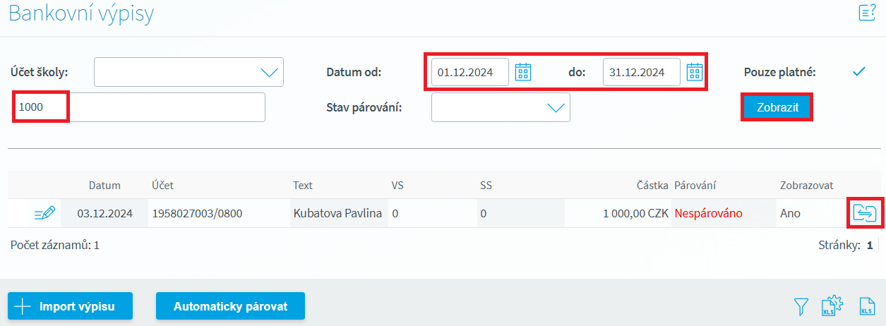Click the Import výpisu button
The height and width of the screenshot is (326, 886).
point(71,306)
